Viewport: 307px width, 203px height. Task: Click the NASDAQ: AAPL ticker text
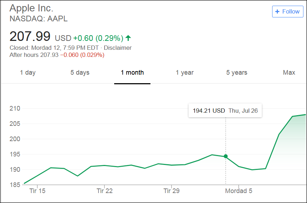(38, 18)
